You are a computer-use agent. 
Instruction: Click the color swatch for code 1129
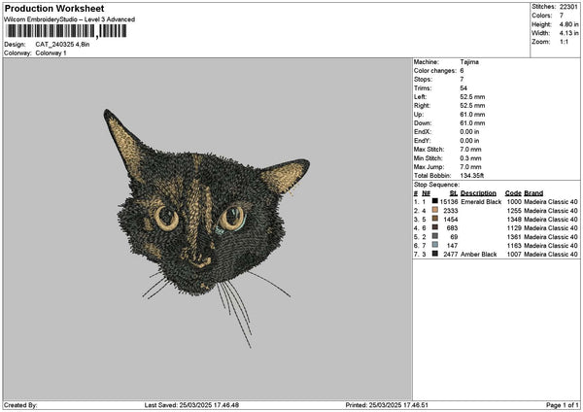pyautogui.click(x=434, y=227)
